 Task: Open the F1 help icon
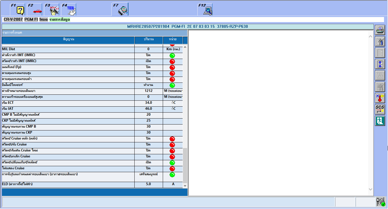click(18, 9)
